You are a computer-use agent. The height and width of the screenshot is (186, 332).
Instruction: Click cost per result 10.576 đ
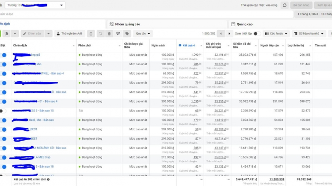220,64
